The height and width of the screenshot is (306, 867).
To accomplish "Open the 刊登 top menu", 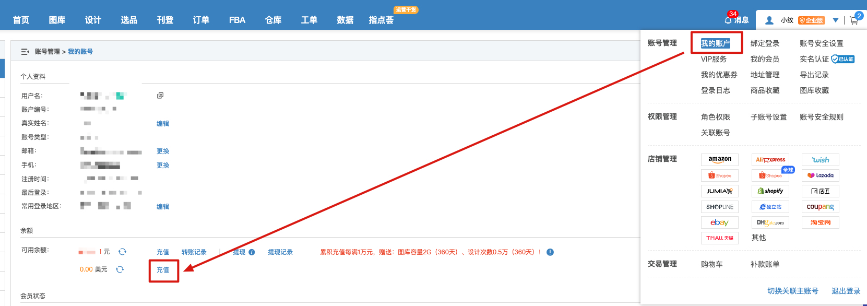I will pyautogui.click(x=165, y=20).
